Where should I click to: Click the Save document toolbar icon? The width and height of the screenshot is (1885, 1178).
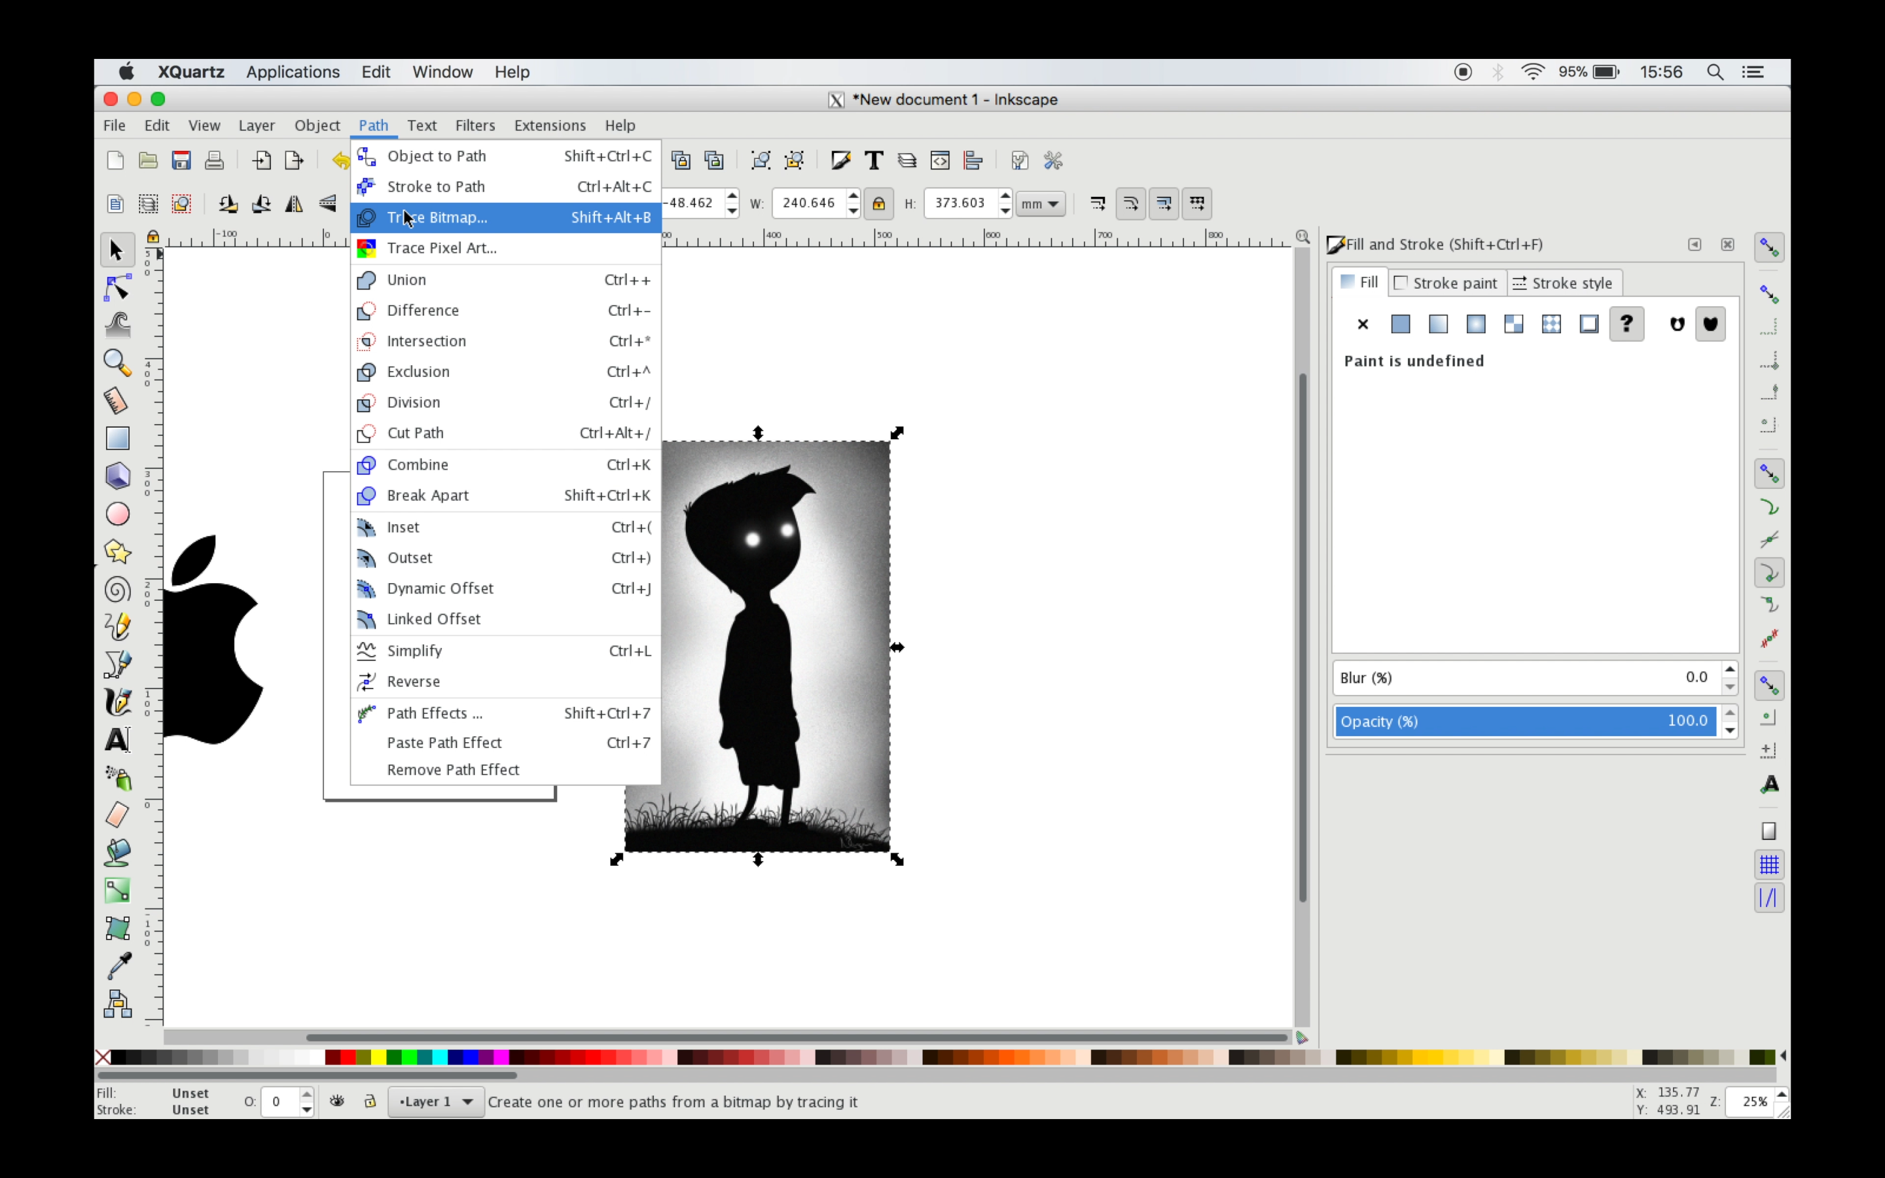181,160
